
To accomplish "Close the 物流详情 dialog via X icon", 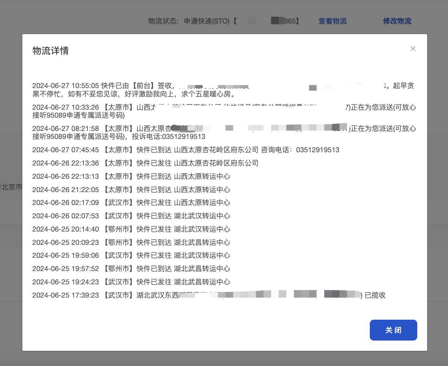I will (413, 49).
